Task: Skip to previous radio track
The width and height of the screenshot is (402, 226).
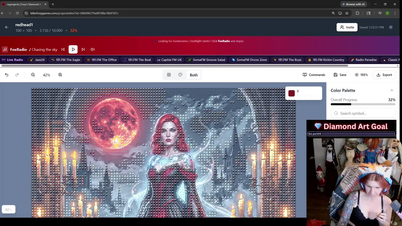Action: point(63,49)
